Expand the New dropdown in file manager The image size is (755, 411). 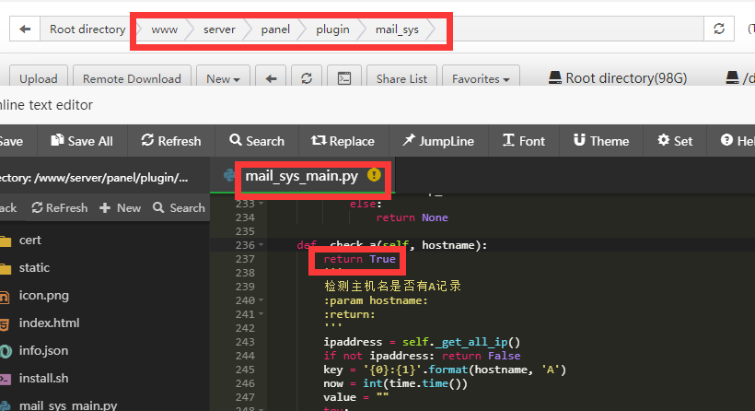click(x=224, y=78)
